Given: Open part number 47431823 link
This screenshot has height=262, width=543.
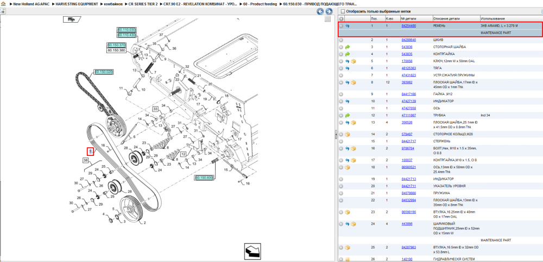Looking at the screenshot, I should click(x=409, y=75).
